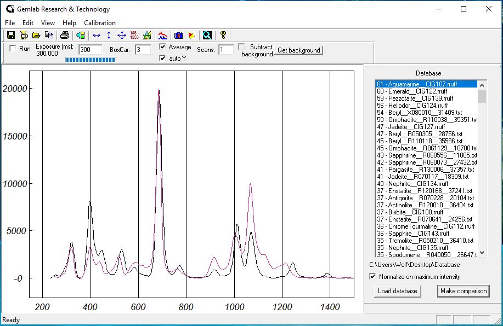
Task: Click the green squares with left arrow icon
Action: pos(80,35)
